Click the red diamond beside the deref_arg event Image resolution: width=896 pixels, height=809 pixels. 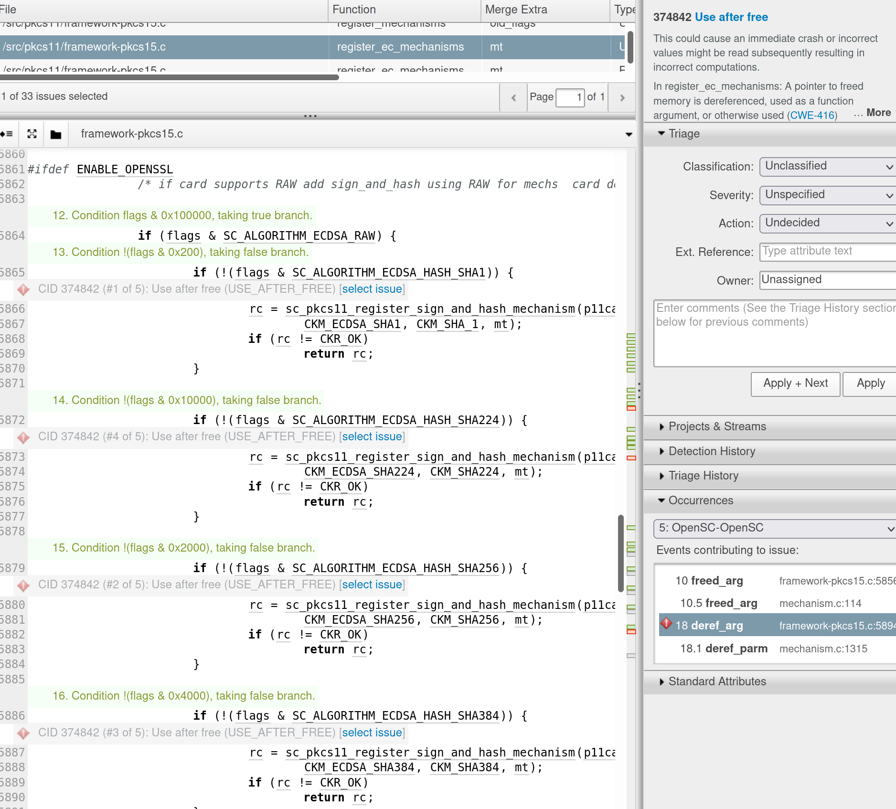[667, 625]
